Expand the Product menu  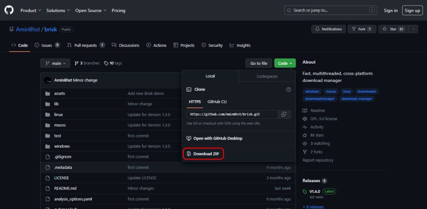[x=31, y=10]
